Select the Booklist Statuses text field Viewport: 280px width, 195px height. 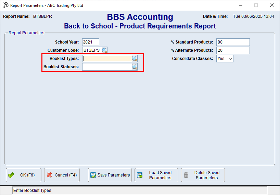(107, 67)
